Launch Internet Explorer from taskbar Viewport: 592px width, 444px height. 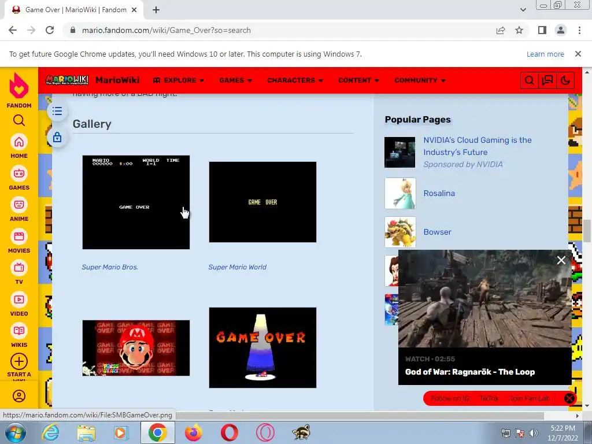click(51, 432)
